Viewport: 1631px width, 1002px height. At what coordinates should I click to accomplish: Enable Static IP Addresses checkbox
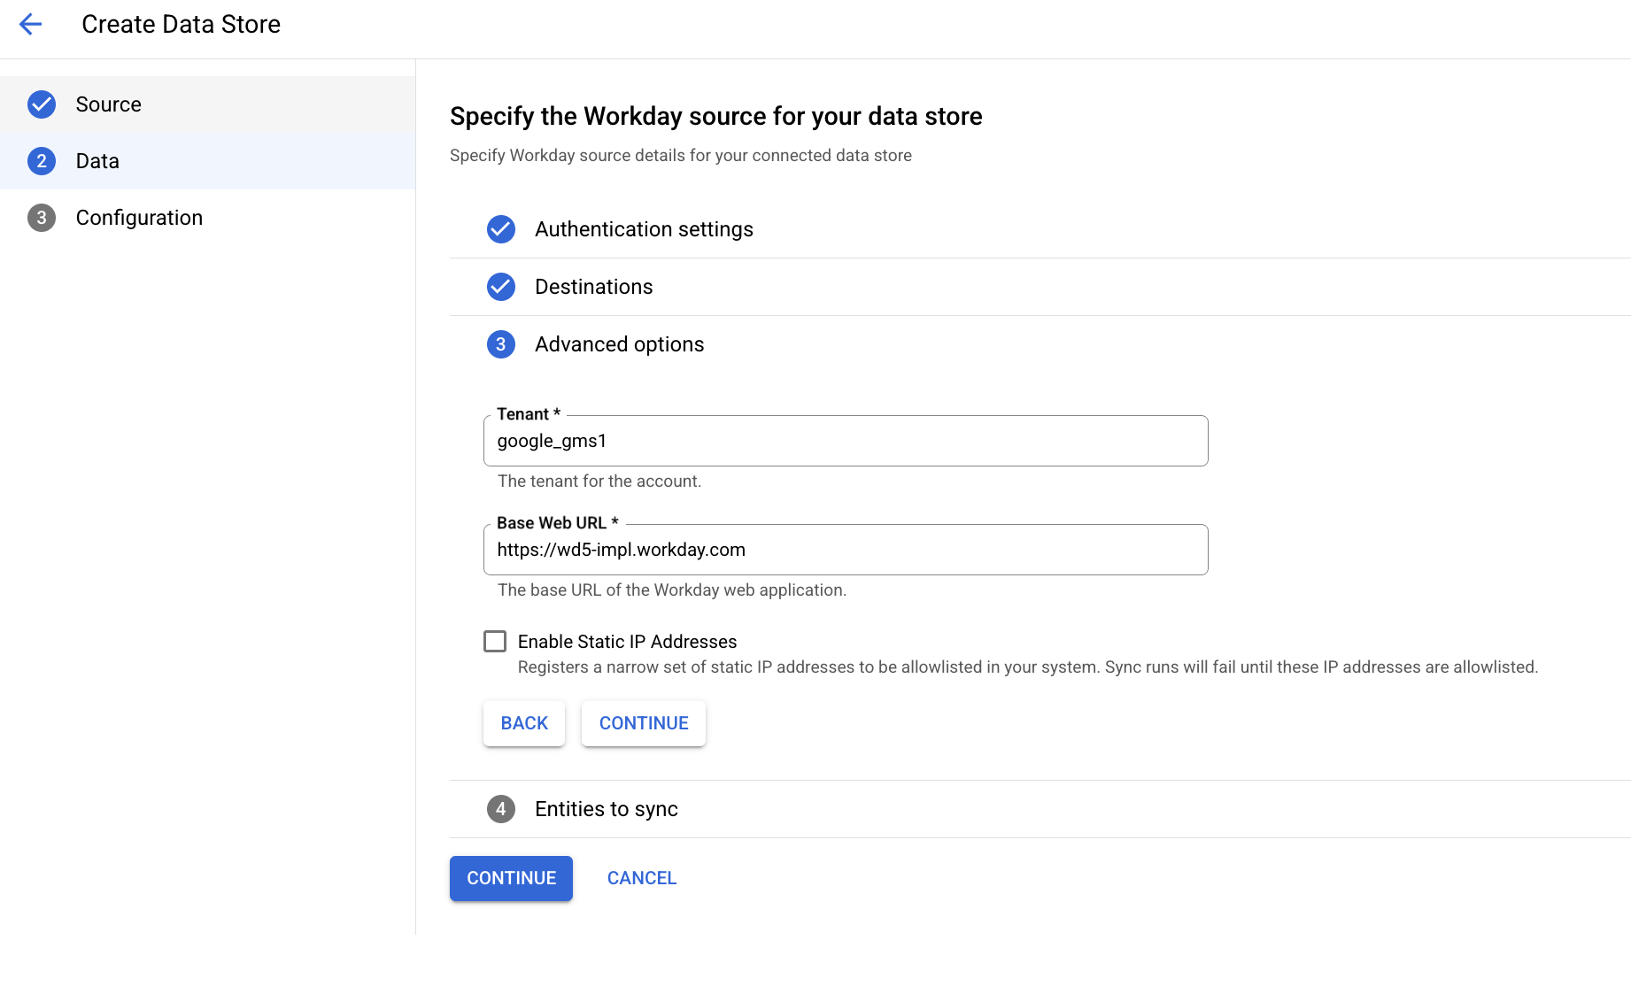pyautogui.click(x=495, y=641)
